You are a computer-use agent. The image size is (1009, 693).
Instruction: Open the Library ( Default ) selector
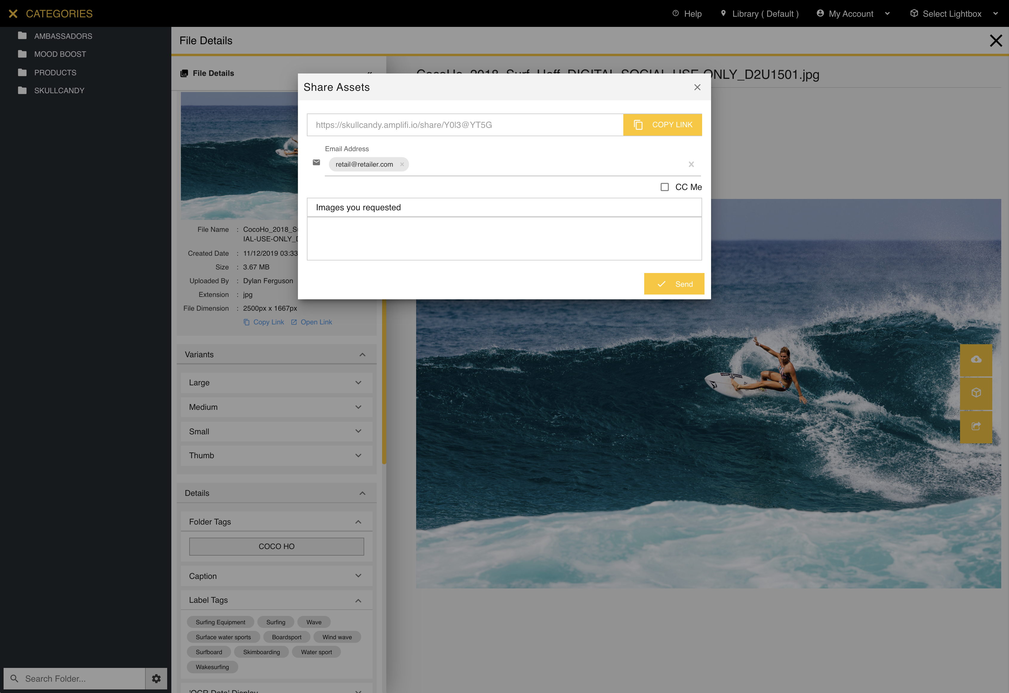click(x=760, y=14)
